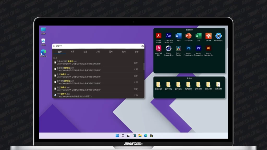Open the Xmind application icon
267x150 pixels.
[x=208, y=36]
